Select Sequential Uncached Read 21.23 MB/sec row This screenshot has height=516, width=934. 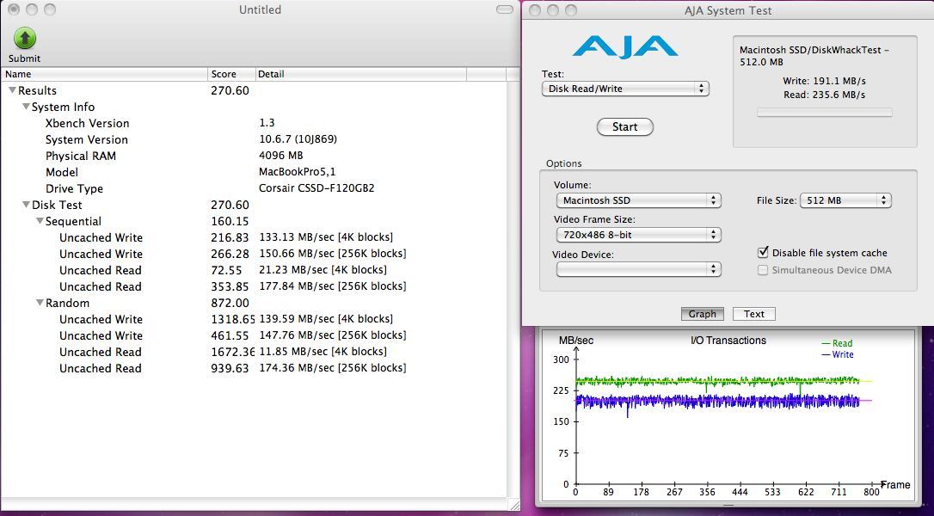click(x=254, y=270)
